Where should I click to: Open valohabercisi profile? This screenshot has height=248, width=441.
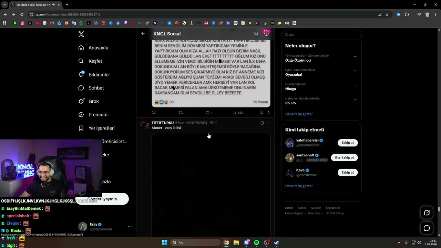pyautogui.click(x=307, y=141)
